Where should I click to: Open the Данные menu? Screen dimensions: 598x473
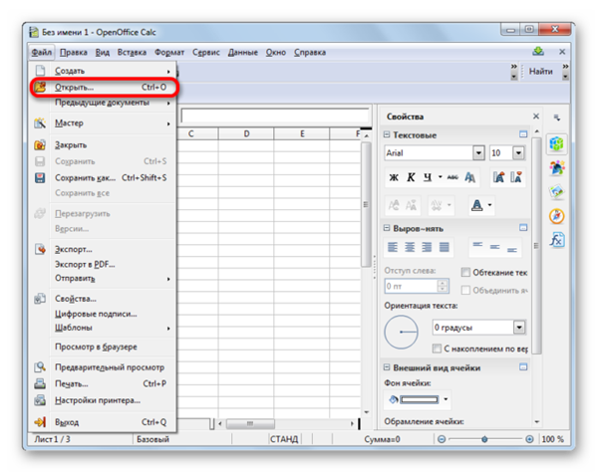point(242,52)
